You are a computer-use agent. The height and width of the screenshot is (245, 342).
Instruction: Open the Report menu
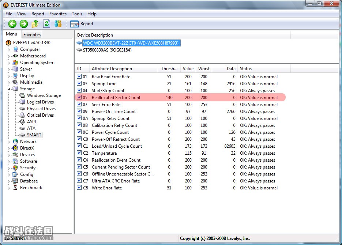38,14
